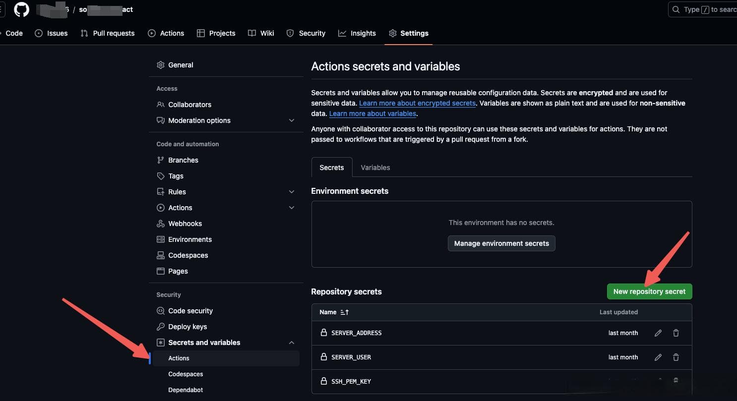Expand the sidebar Actions chevron
Image resolution: width=737 pixels, height=401 pixels.
coord(292,208)
